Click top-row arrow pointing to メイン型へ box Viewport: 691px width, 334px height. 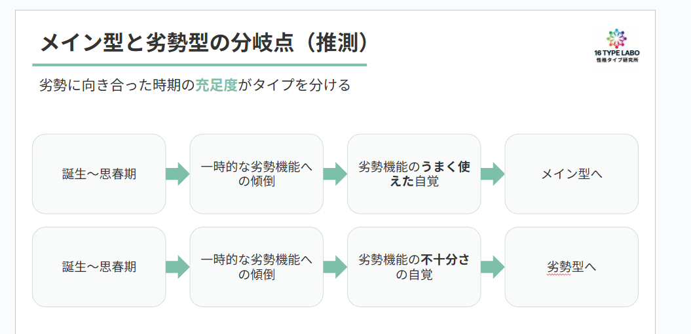492,174
